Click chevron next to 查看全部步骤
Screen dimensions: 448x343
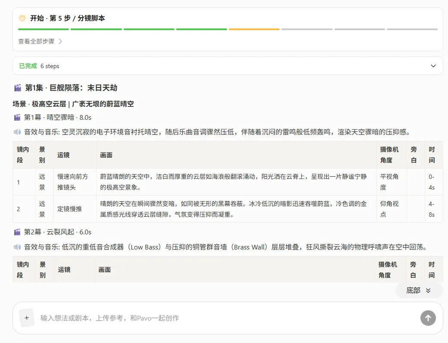click(60, 41)
